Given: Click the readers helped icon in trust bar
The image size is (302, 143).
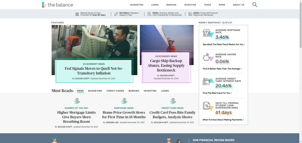Looking at the screenshot, I should click(116, 14).
